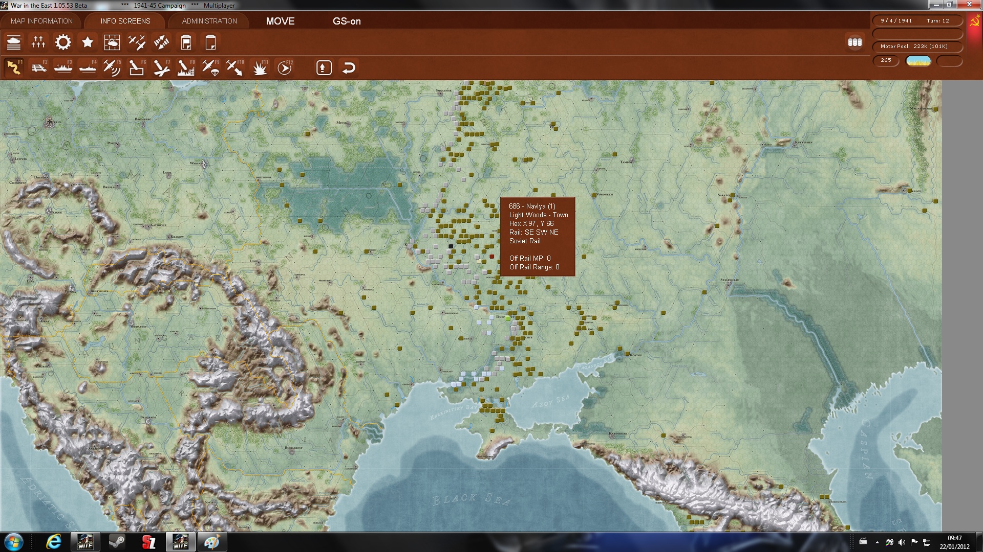
Task: Open the order of battle tank icon
Action: (14, 42)
